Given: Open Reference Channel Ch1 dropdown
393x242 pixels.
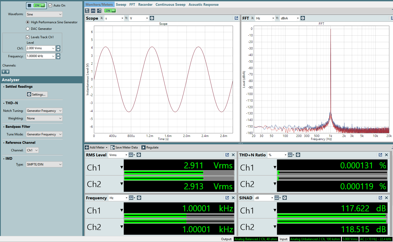Looking at the screenshot, I should [32, 150].
